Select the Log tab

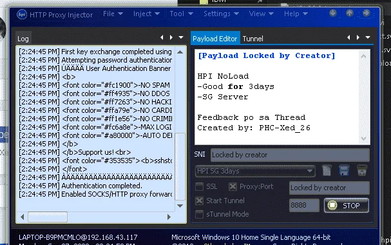pos(23,39)
